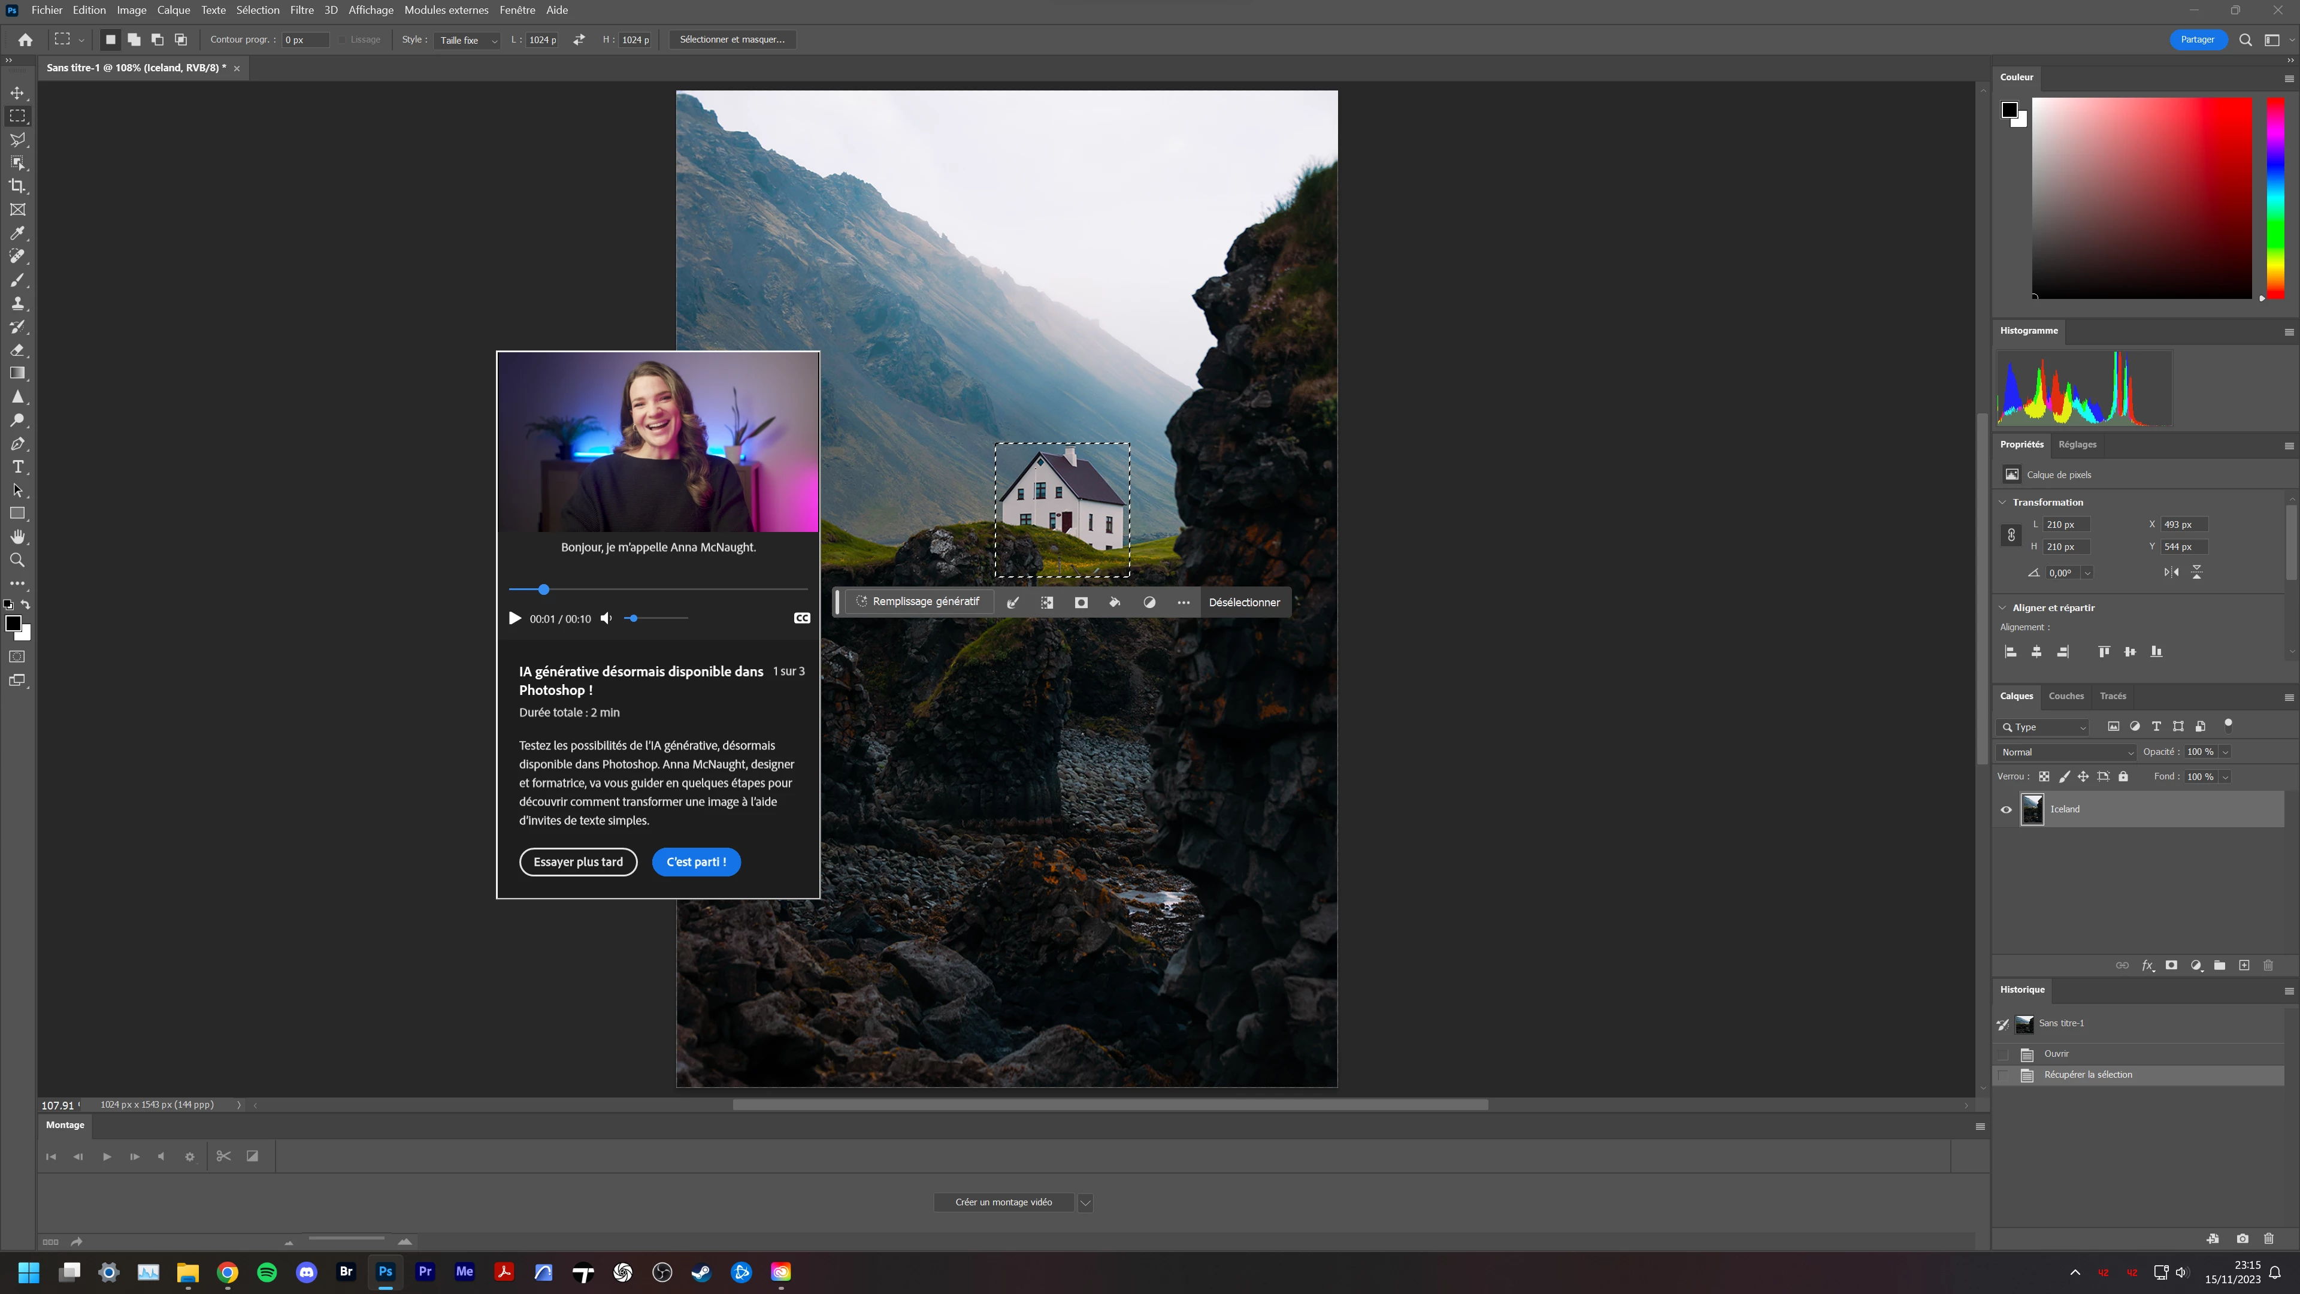Hide the Iceland layer
The image size is (2300, 1294).
(2007, 810)
